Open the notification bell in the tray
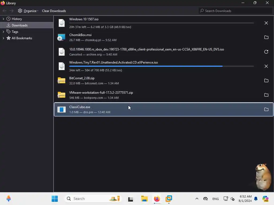Screen dimensions: 274x205 (x=256, y=199)
